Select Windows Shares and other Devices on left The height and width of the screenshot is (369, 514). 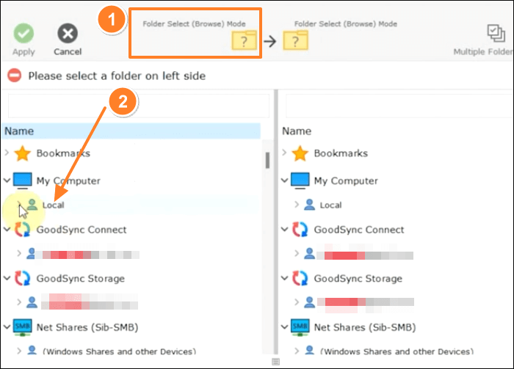(119, 351)
